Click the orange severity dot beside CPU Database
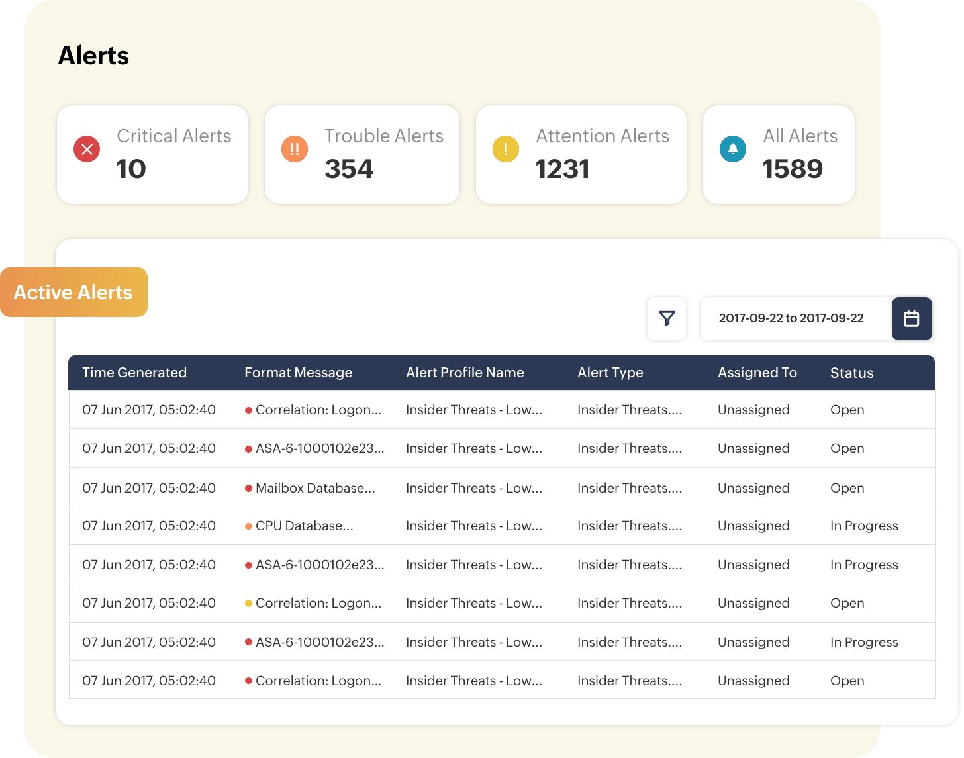Image resolution: width=964 pixels, height=758 pixels. 248,526
